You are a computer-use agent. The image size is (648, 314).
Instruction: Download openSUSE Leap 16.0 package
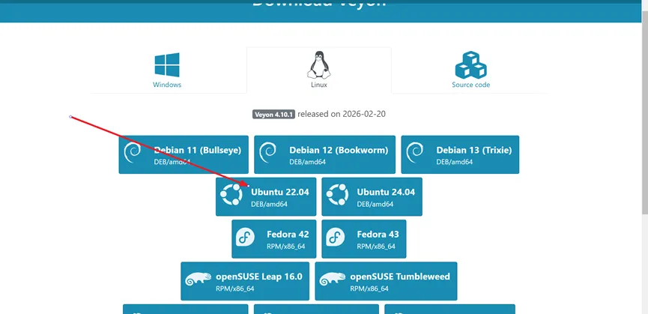click(245, 281)
